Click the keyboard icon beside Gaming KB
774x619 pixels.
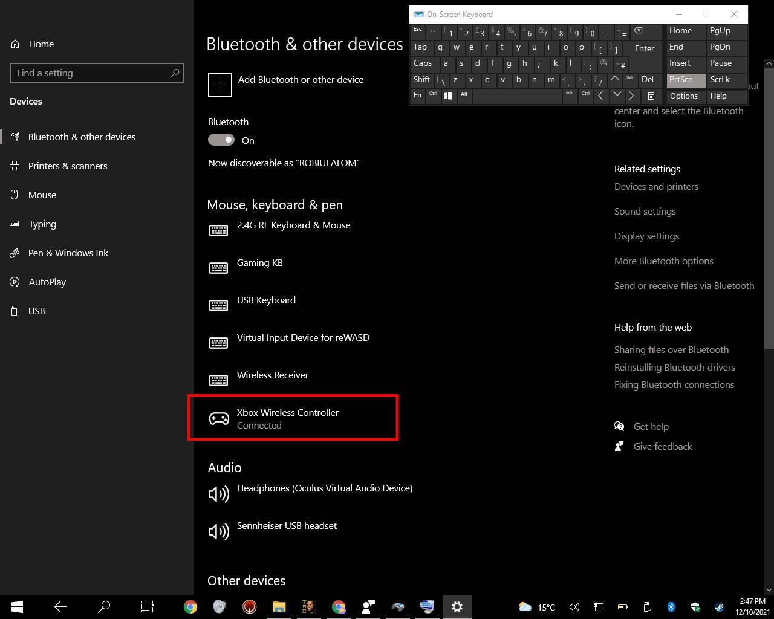pos(218,268)
